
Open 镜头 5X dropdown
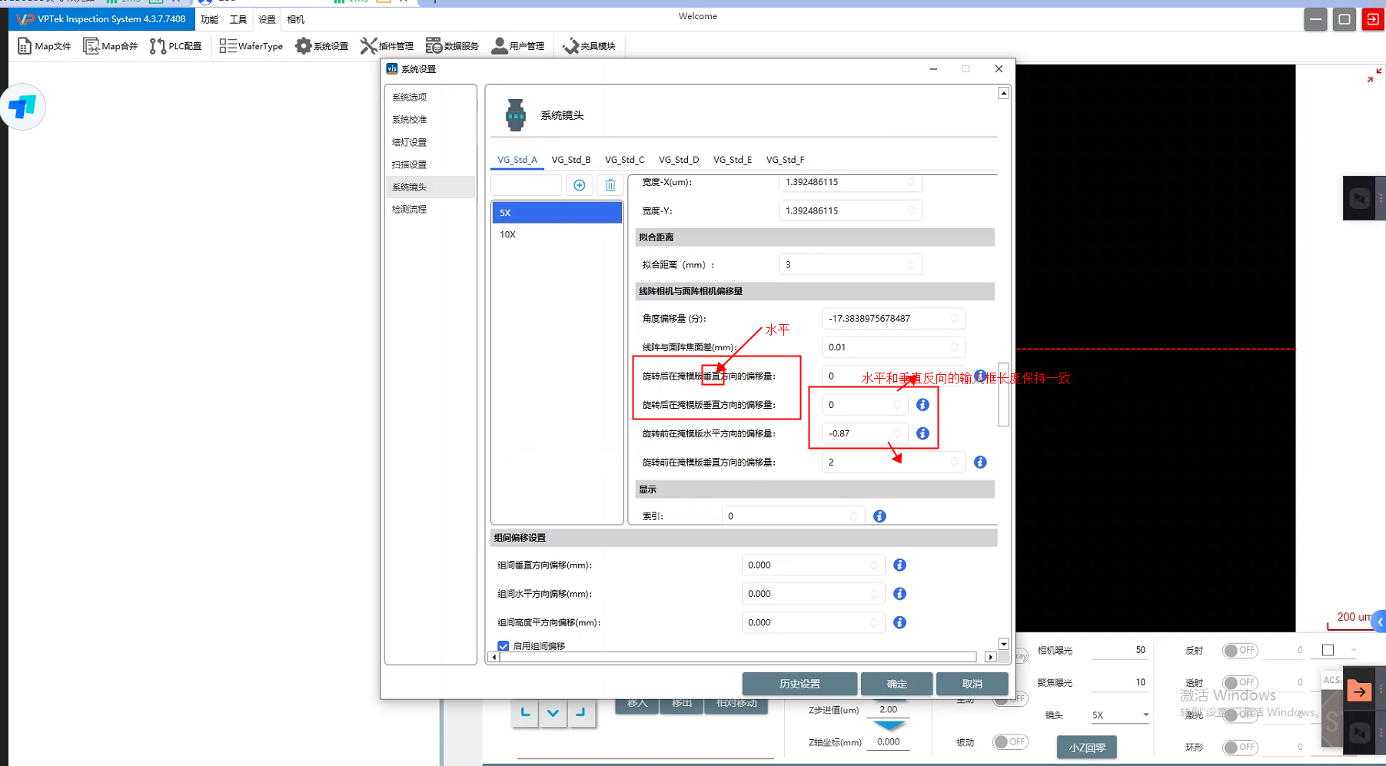(x=1119, y=715)
